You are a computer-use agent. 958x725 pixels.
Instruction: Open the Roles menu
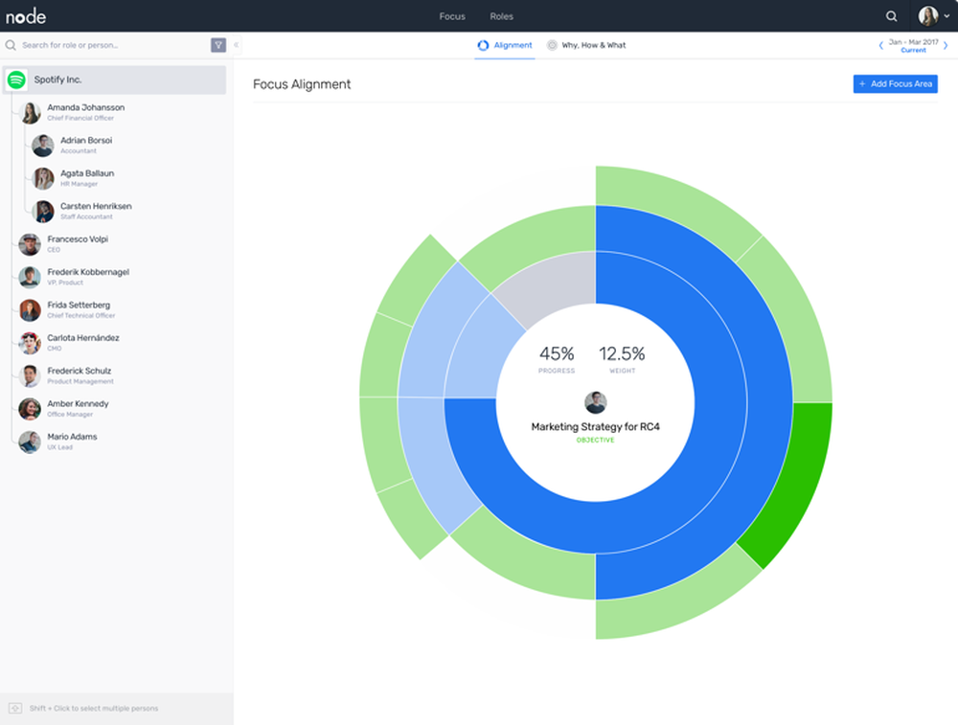pyautogui.click(x=502, y=16)
